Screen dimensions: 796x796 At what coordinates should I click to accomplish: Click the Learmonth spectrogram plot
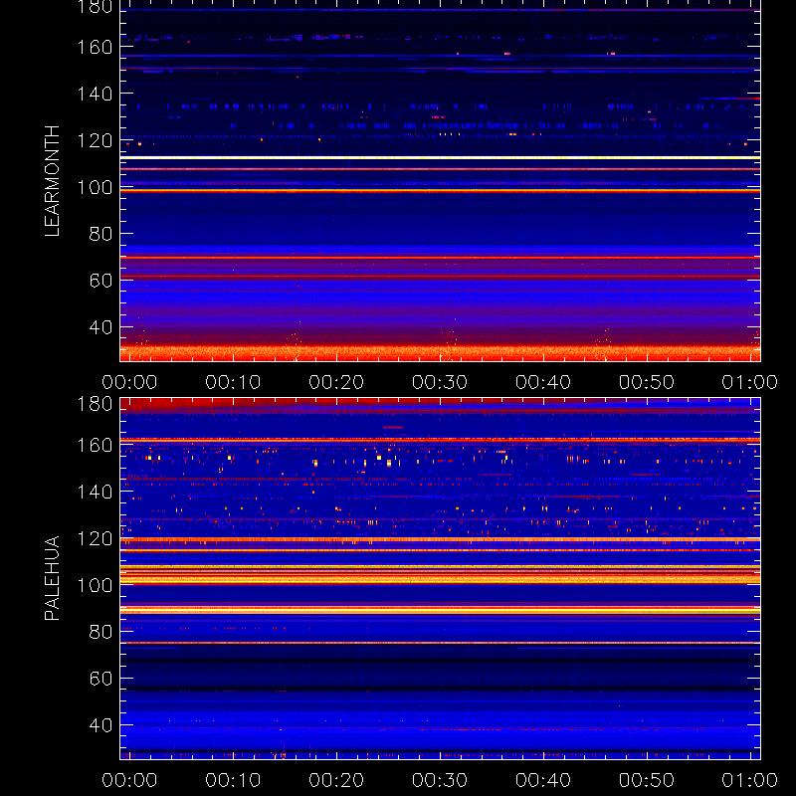(x=440, y=181)
